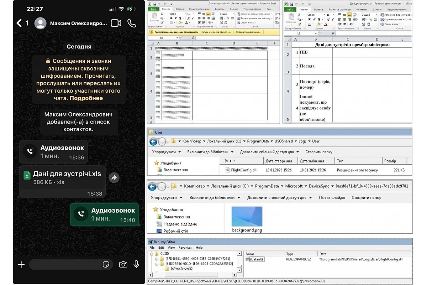Viewport: 427px width, 285px height.
Task: Select the cell containing ПІБ
Action: pyautogui.click(x=316, y=52)
